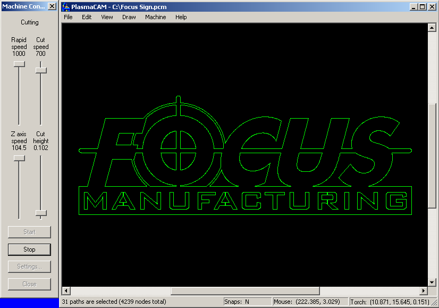
Task: Click the MANUFACTURING text outline in drawing
Action: (245, 201)
